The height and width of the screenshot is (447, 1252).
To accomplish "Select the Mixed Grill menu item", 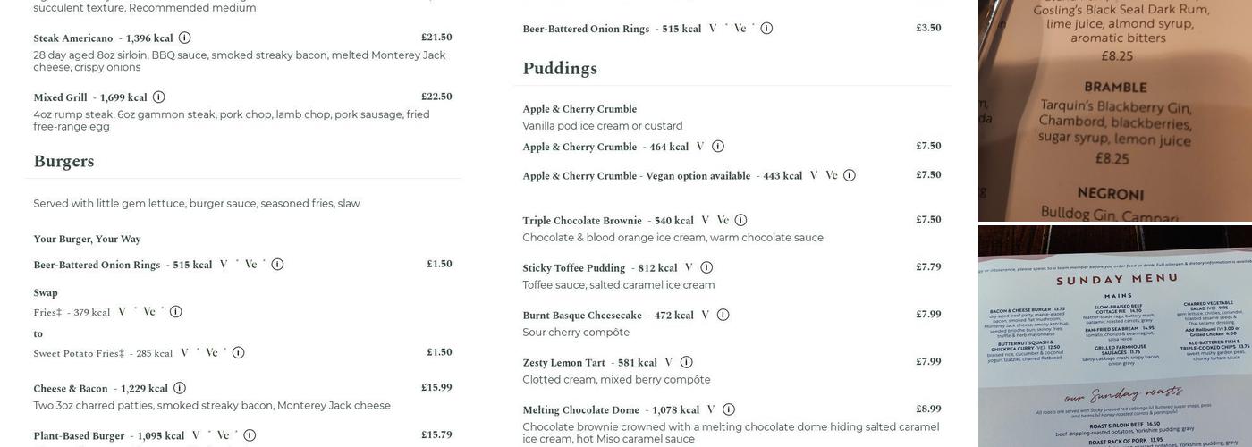I will 60,97.
